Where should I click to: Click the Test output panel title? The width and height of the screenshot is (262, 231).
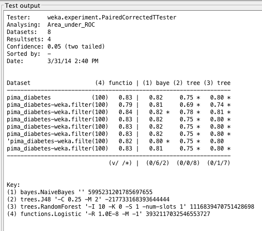pos(23,6)
